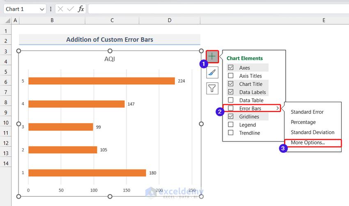349x206 pixels.
Task: Click the Enter checkmark in formula bar
Action: coord(71,9)
